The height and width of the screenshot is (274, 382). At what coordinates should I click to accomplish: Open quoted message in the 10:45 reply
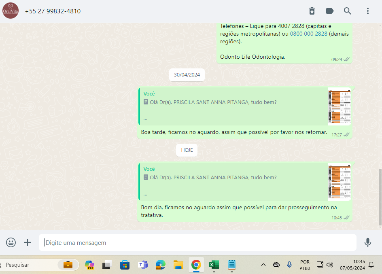[233, 181]
